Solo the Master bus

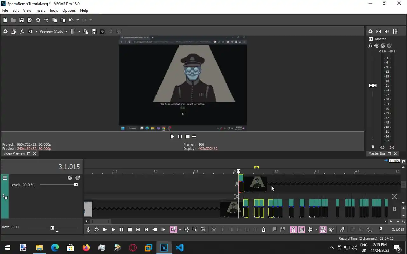[389, 46]
